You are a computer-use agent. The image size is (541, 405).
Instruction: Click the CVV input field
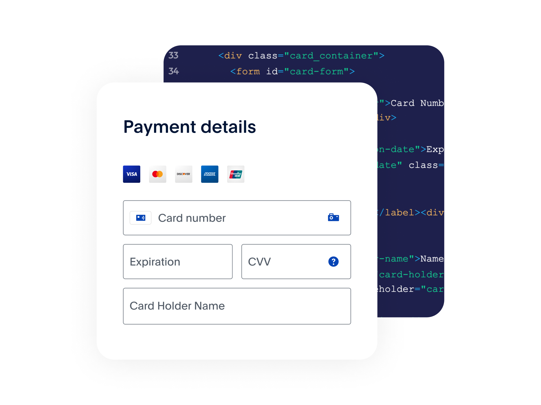pyautogui.click(x=295, y=262)
